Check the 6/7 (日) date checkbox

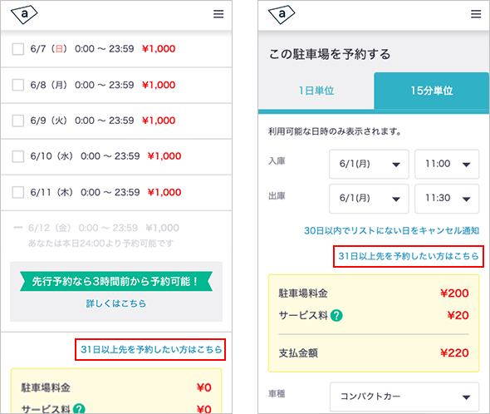[17, 49]
